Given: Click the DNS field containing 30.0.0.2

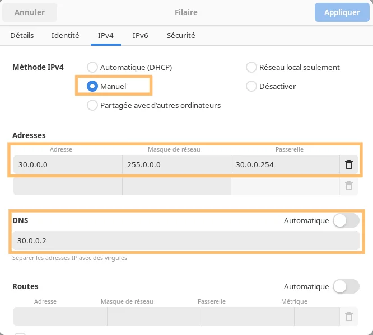Looking at the screenshot, I should point(186,240).
